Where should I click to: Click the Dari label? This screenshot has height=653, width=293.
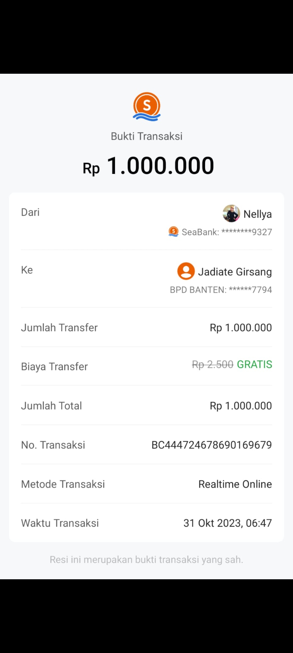pos(30,212)
